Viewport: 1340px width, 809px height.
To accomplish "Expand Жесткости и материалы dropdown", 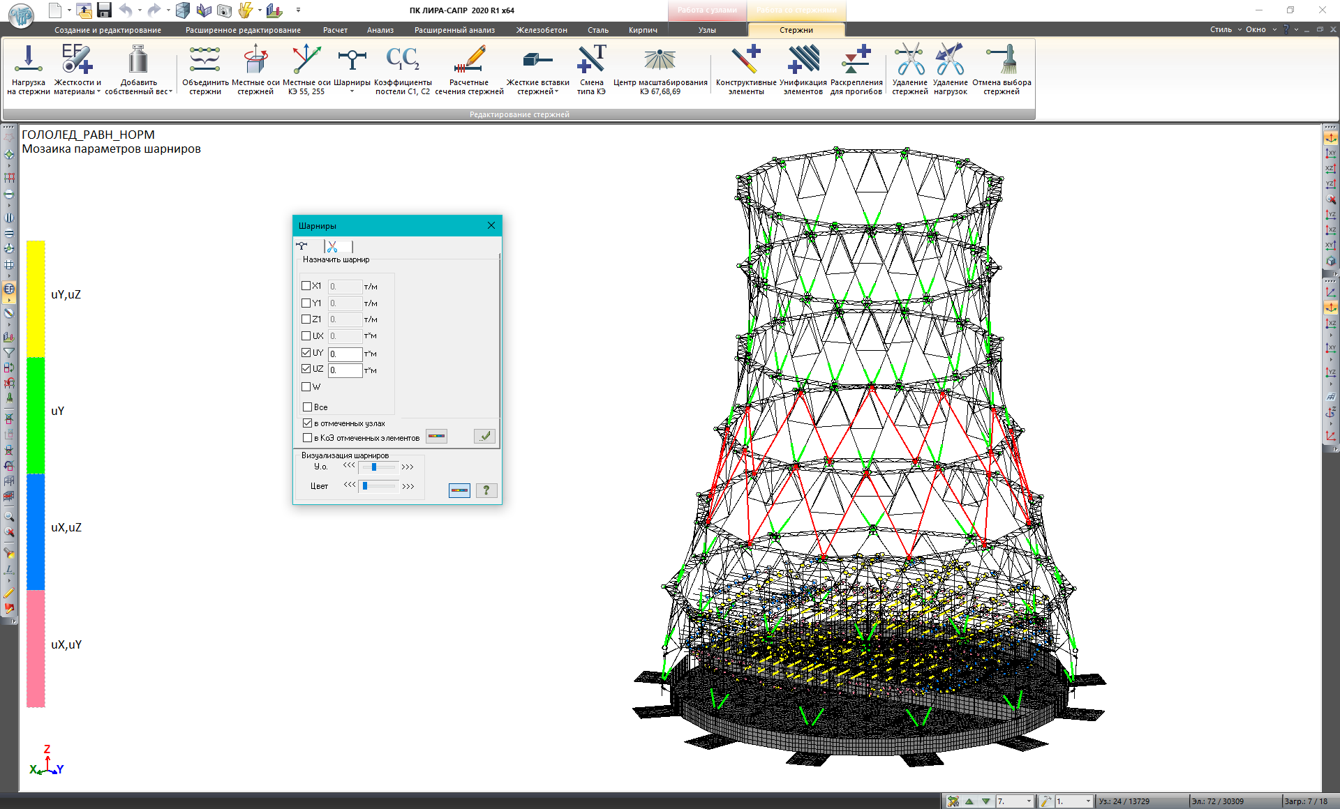I will pos(98,91).
